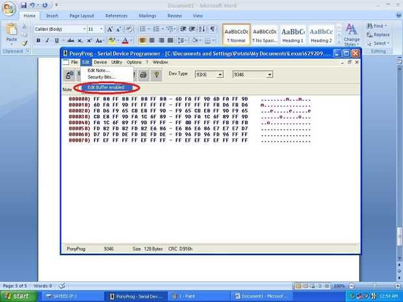Click the Grow Font icon

pos(110,29)
